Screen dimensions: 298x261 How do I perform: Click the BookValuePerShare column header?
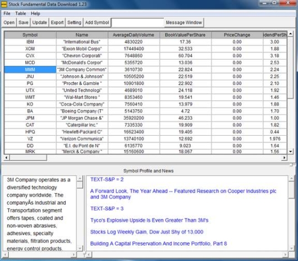[x=185, y=35]
